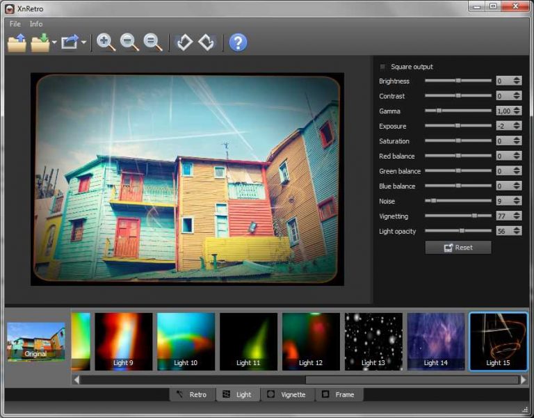Click the Open file folder icon

pos(17,42)
